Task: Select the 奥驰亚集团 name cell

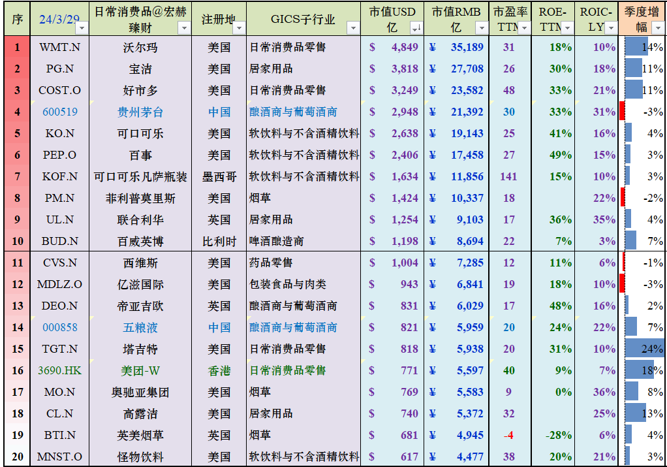Action: [x=140, y=392]
